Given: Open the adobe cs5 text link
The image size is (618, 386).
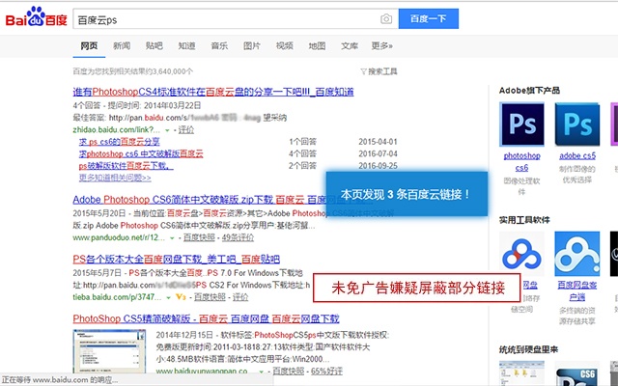Looking at the screenshot, I should 577,156.
